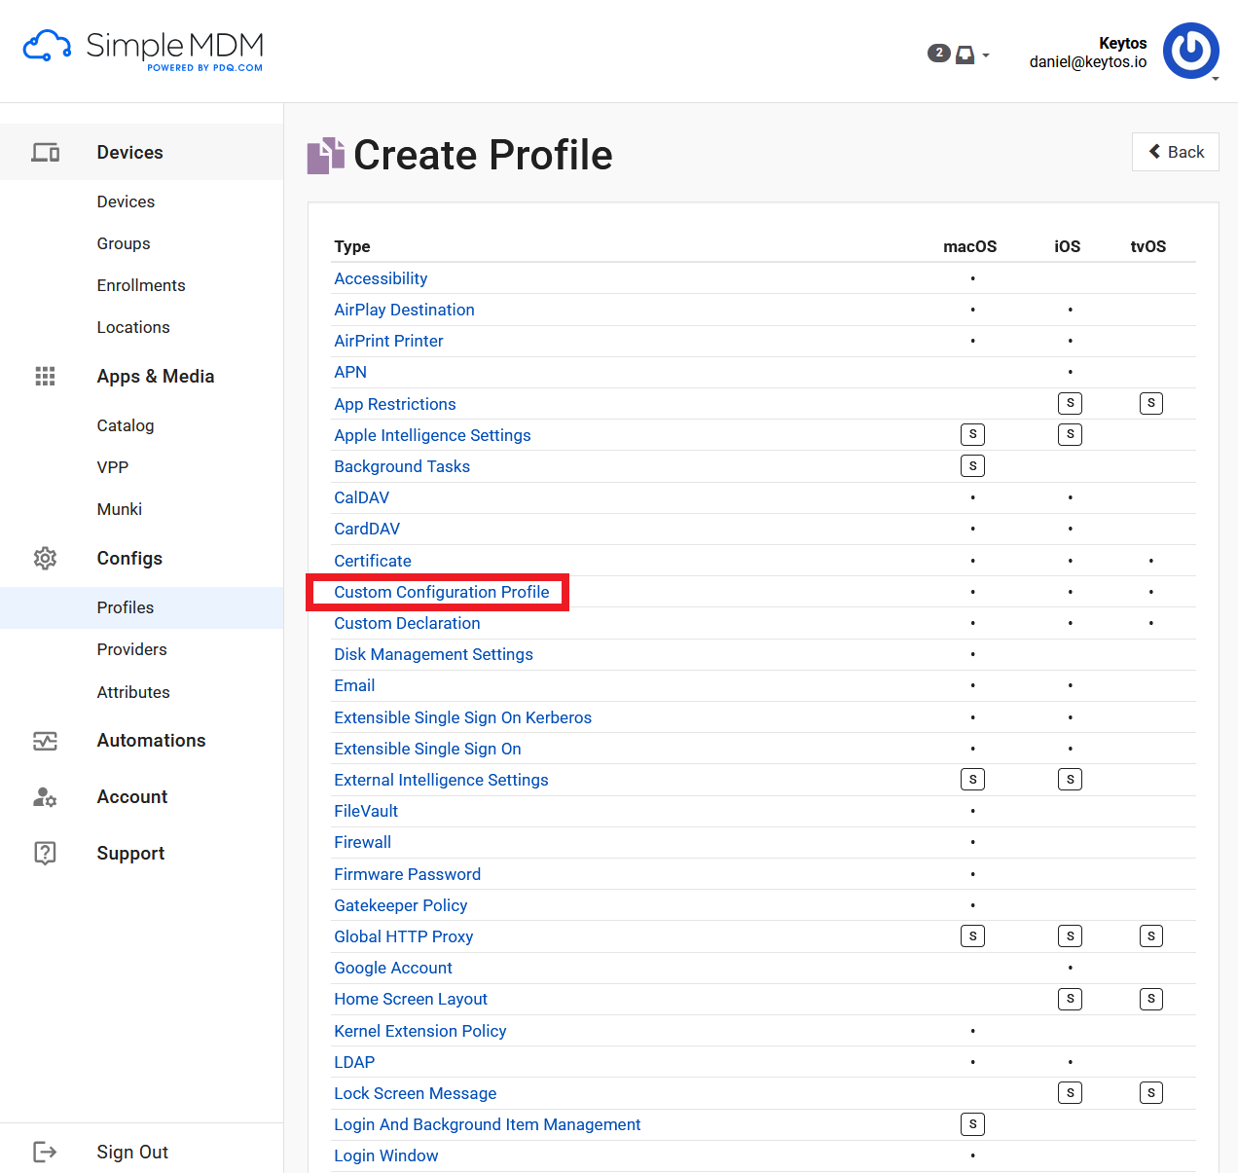1238x1173 pixels.
Task: Open the AirPlay Destination profile type
Action: (x=404, y=310)
